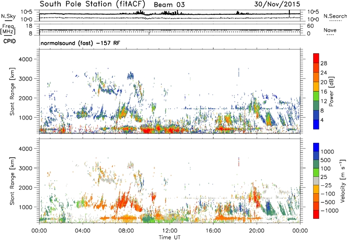Click the dotted line sample under "N.Search"
This screenshot has height=240, width=347.
[336, 21]
